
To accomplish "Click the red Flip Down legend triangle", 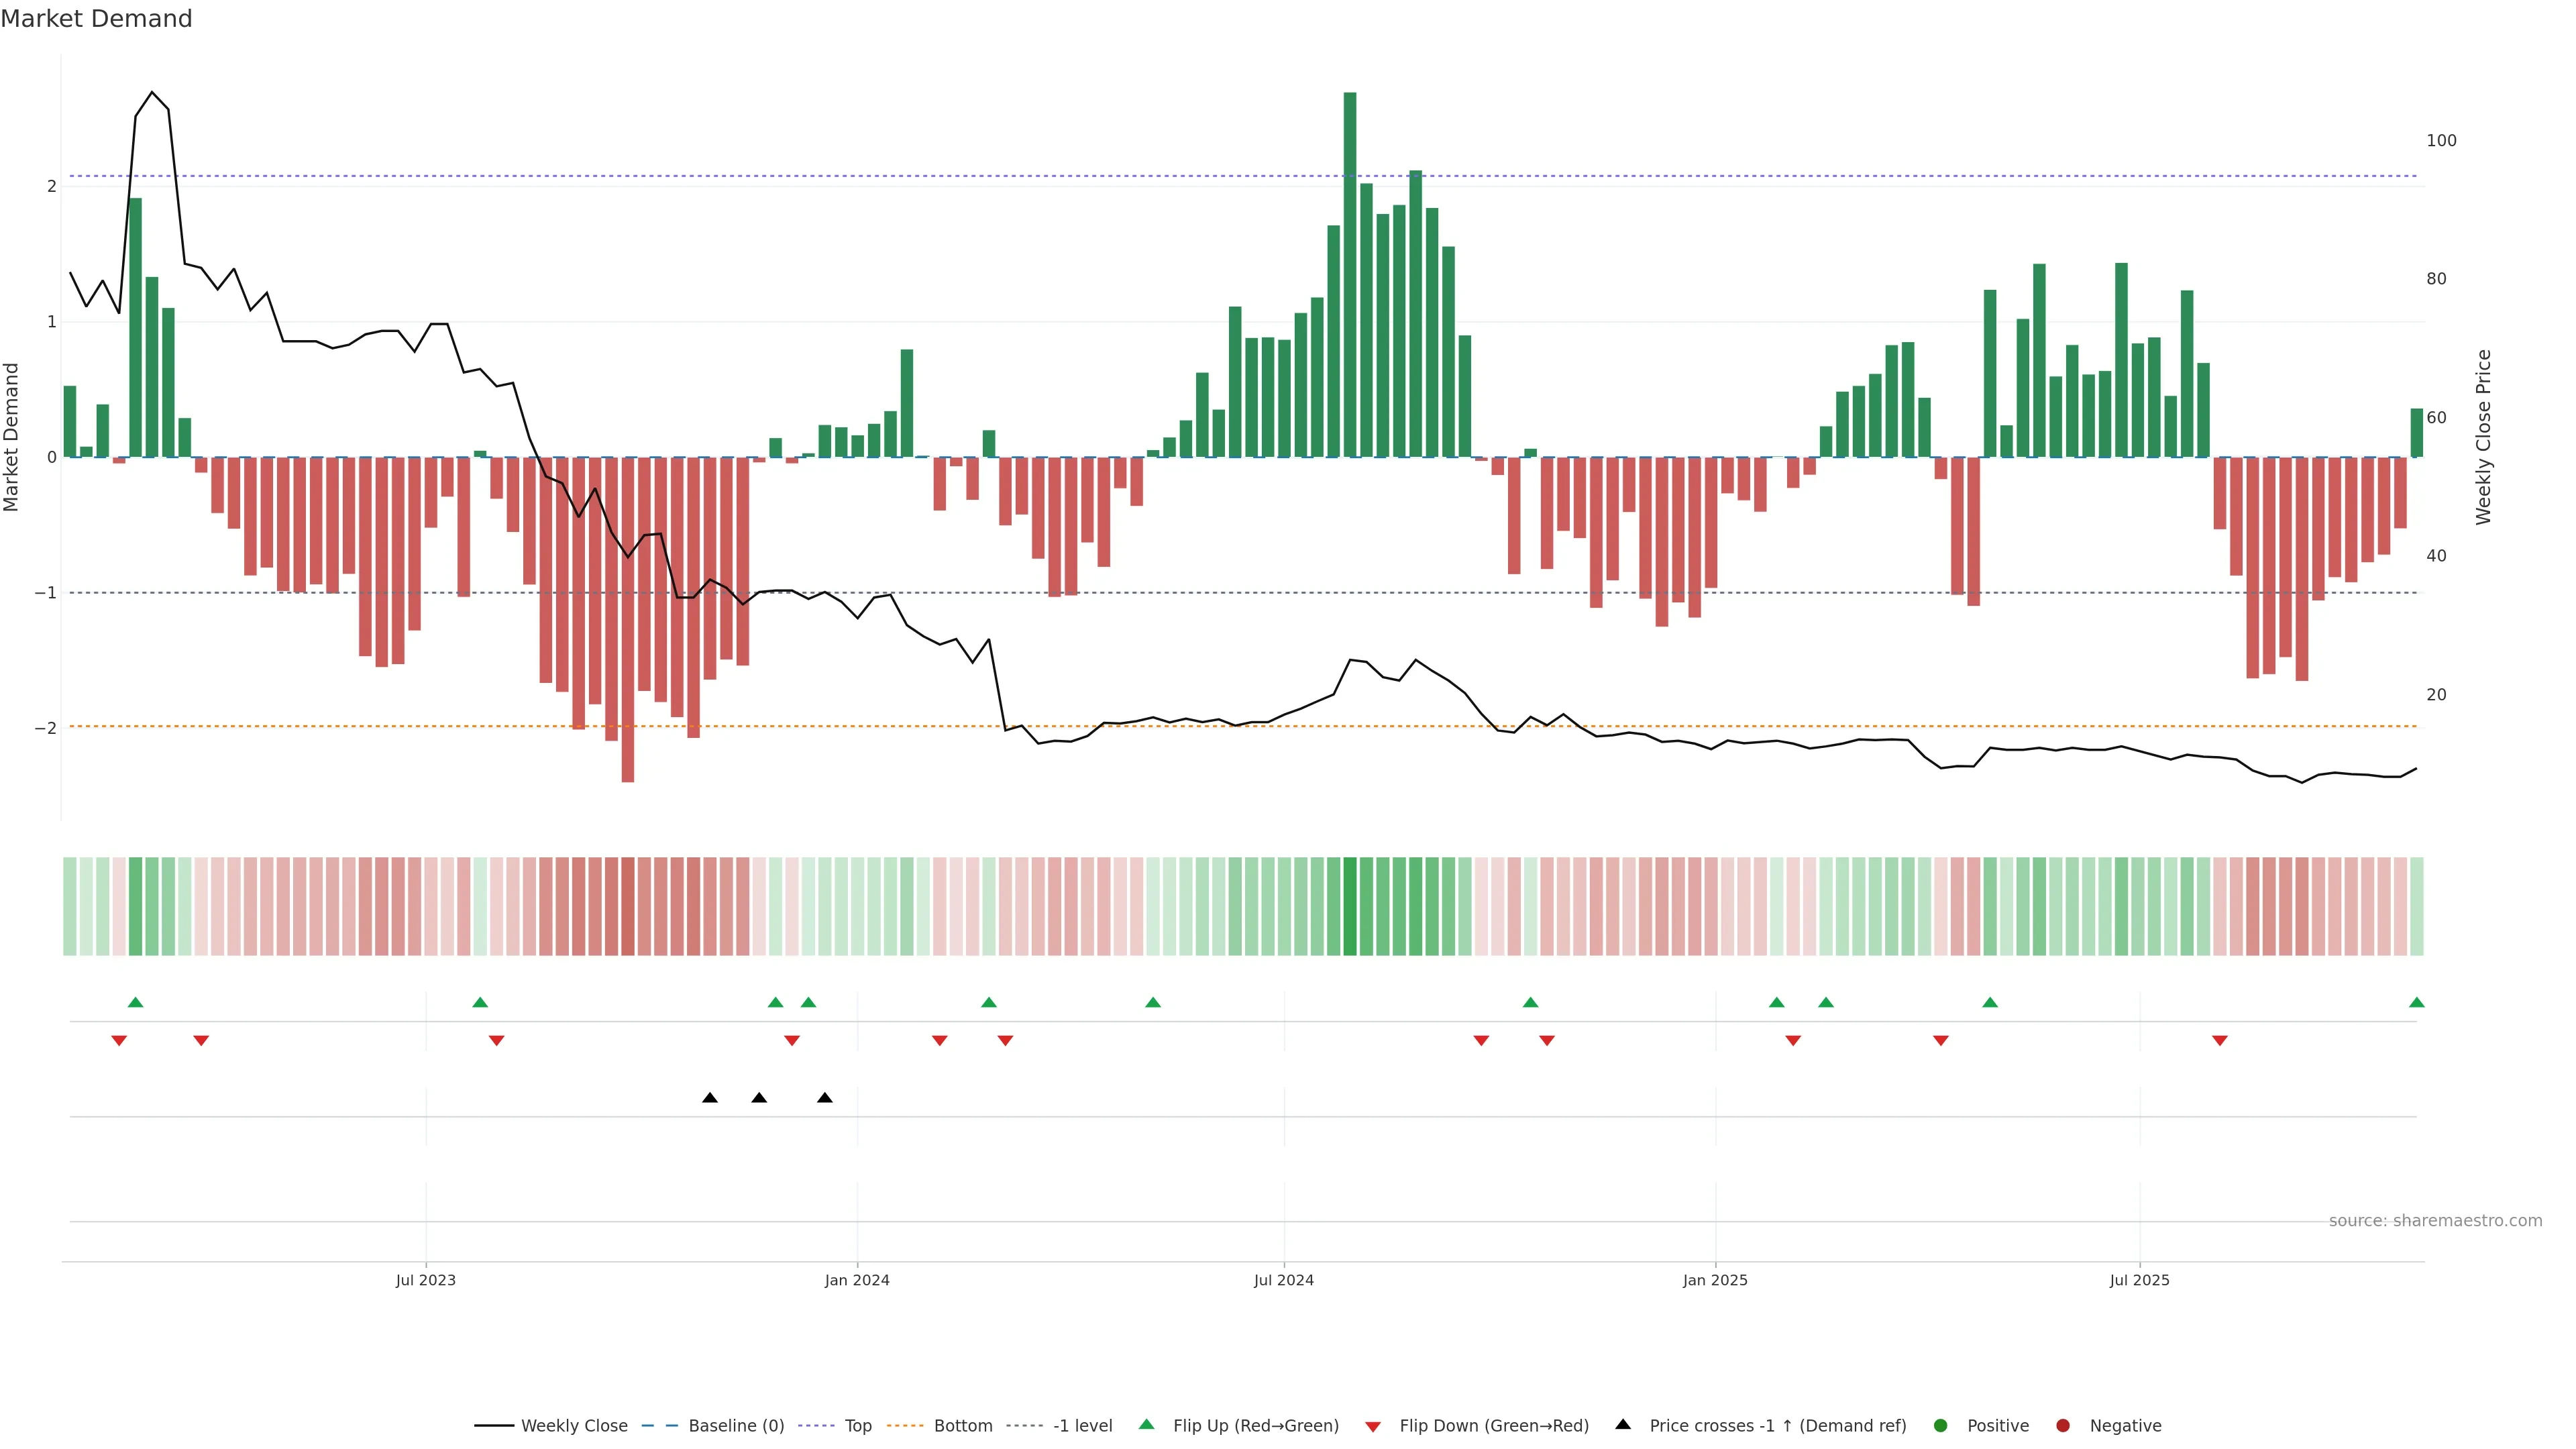I will (x=1372, y=1426).
